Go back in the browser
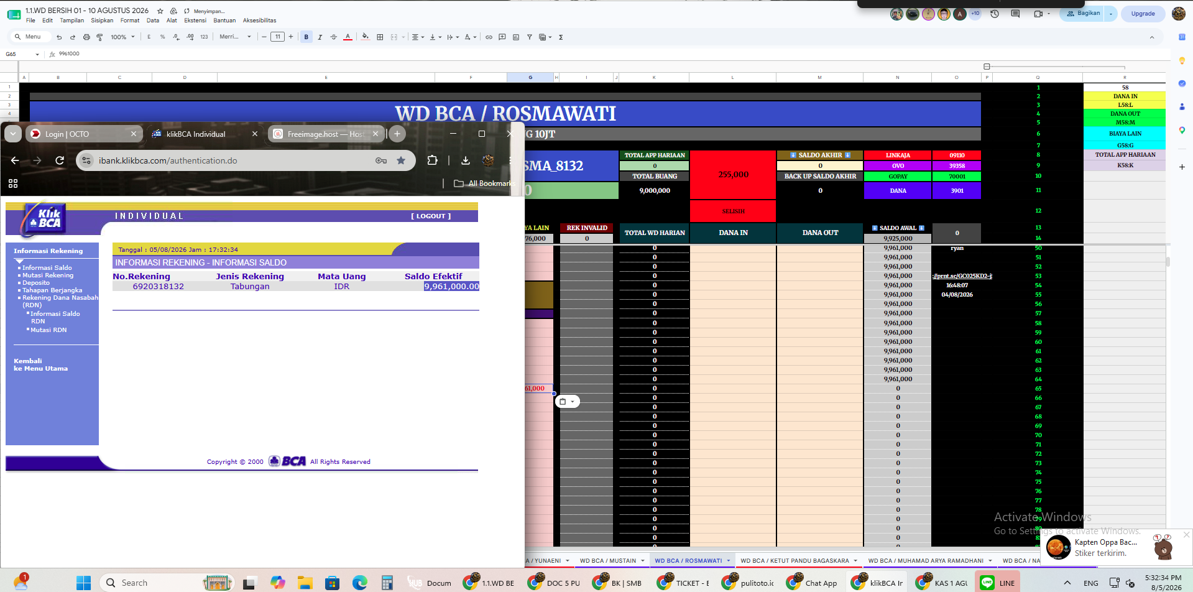Screen dimensions: 1193x592 click(x=15, y=160)
